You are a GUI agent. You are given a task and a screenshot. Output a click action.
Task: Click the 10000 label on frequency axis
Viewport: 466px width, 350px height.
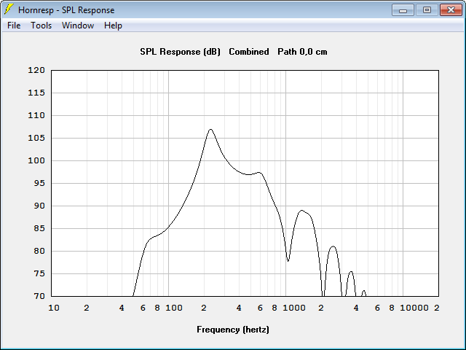pyautogui.click(x=414, y=308)
